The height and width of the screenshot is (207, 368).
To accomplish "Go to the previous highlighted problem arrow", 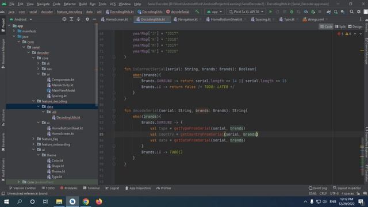I will tap(355, 34).
